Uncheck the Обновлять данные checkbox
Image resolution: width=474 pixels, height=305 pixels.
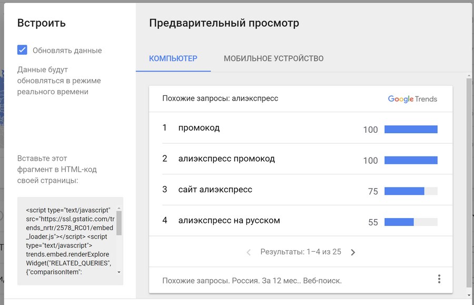[x=22, y=50]
